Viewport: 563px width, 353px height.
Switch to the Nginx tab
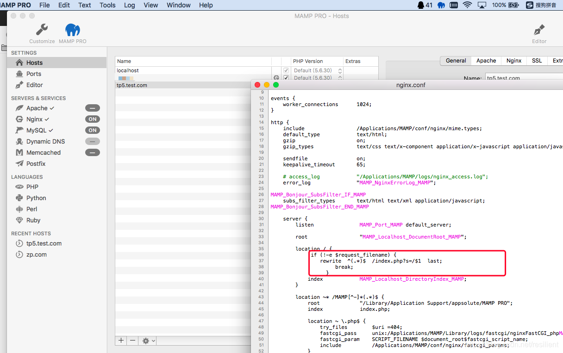pyautogui.click(x=514, y=61)
